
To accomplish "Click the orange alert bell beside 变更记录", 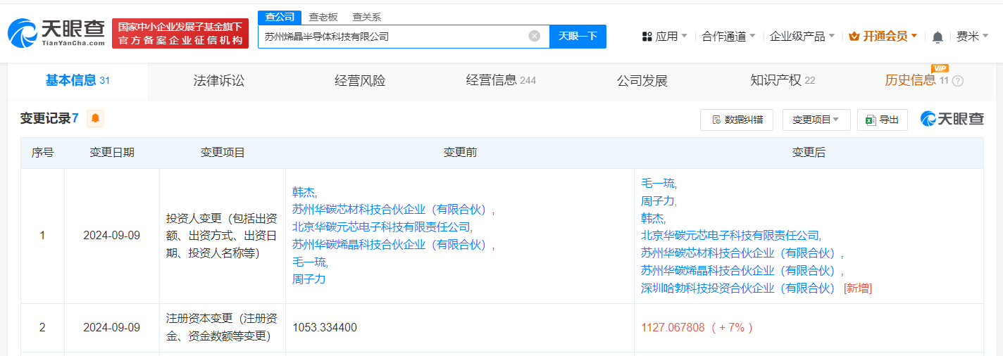I will pyautogui.click(x=95, y=118).
